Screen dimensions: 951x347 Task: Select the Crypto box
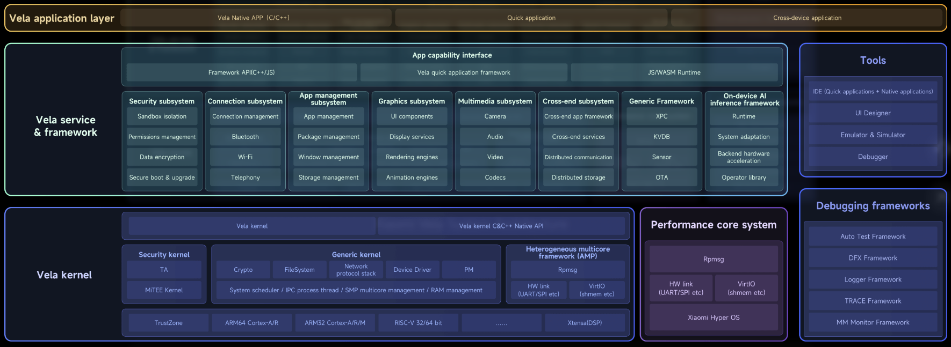(x=243, y=270)
